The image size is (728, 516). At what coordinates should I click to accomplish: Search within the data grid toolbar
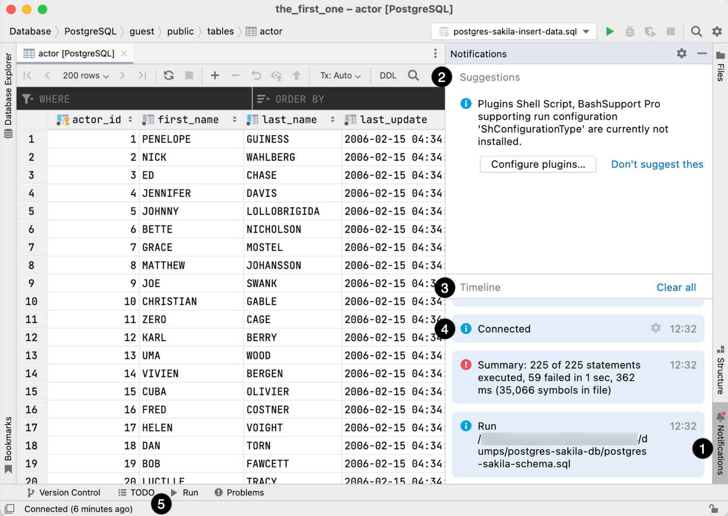pos(413,75)
